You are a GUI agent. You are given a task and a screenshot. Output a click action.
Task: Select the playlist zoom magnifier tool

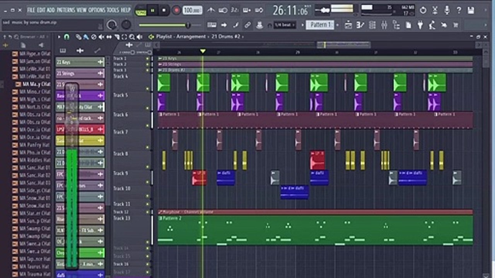132,37
